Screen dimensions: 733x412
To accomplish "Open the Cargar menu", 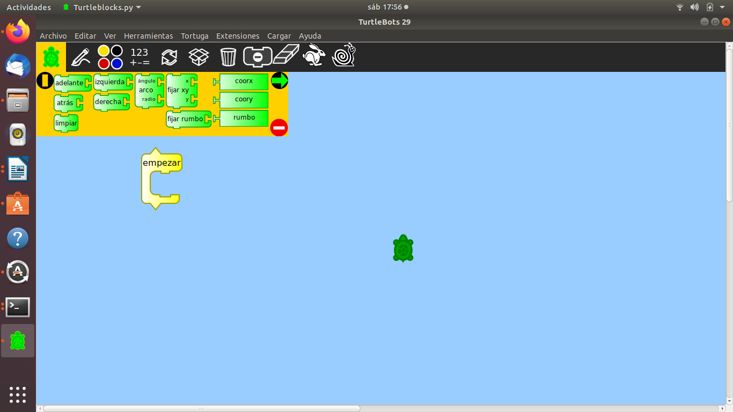I will coord(278,36).
